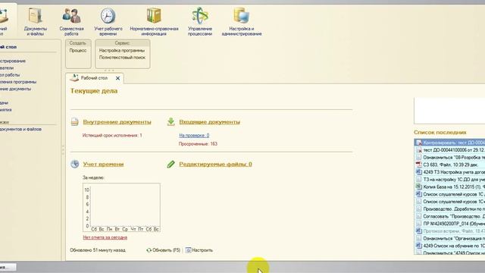Viewport: 485px width, 273px height.
Task: Click the green refresh arrows icon
Action: [149, 250]
